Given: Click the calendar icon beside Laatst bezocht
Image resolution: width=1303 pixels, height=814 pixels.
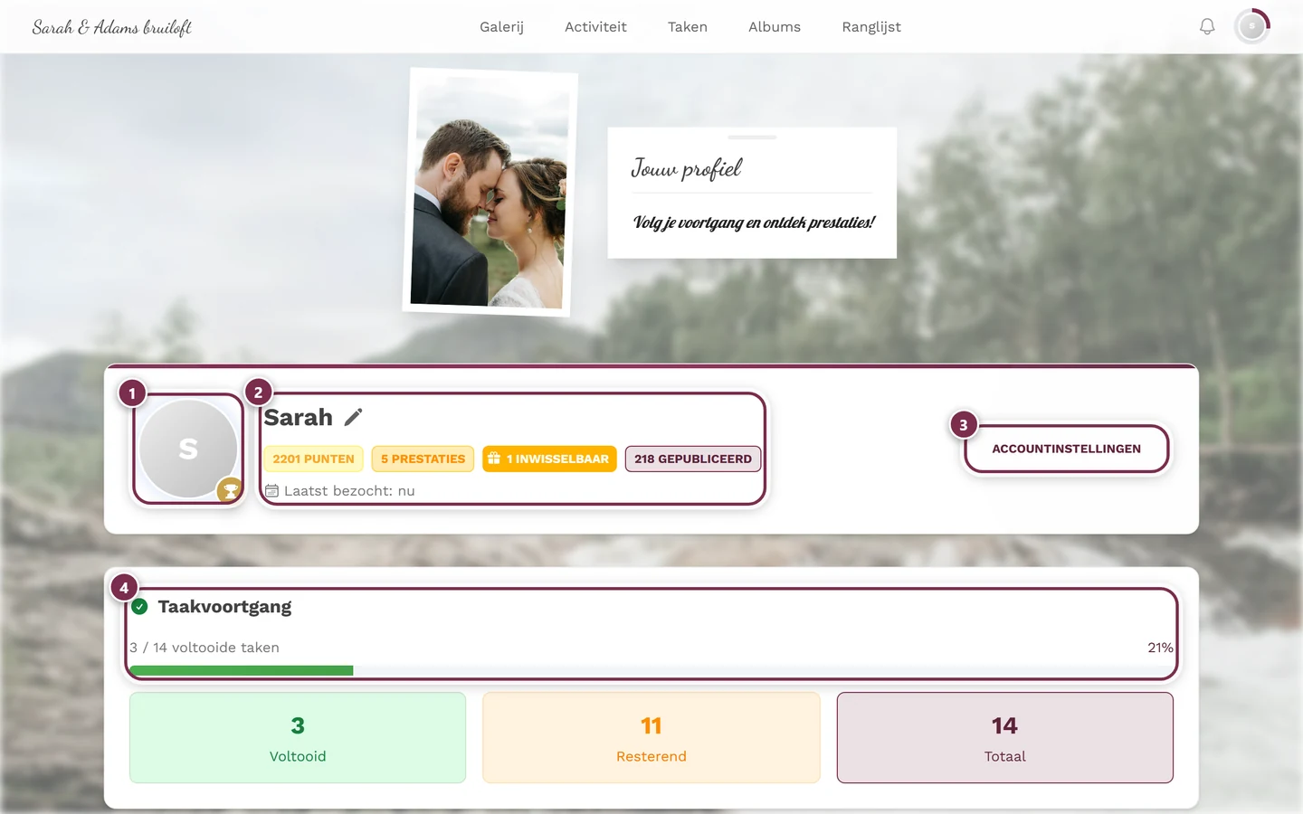Looking at the screenshot, I should pyautogui.click(x=271, y=491).
